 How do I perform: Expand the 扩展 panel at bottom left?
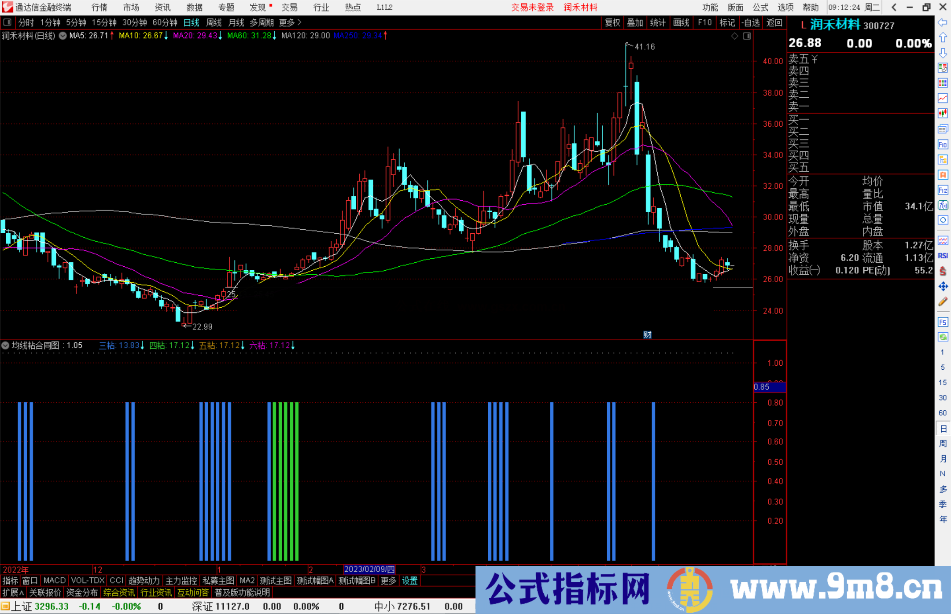[x=13, y=592]
